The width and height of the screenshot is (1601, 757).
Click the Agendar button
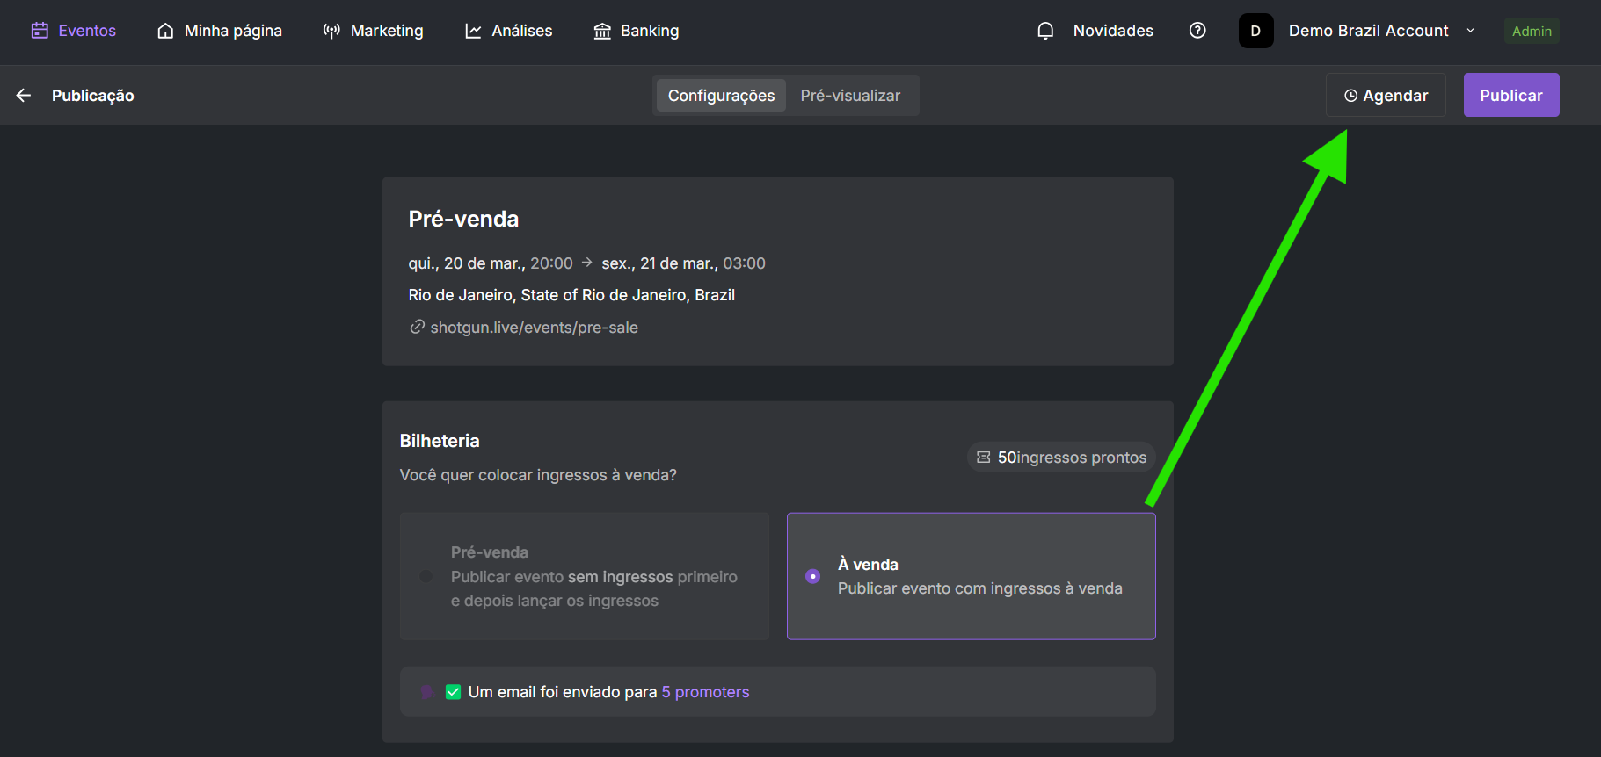pos(1386,95)
